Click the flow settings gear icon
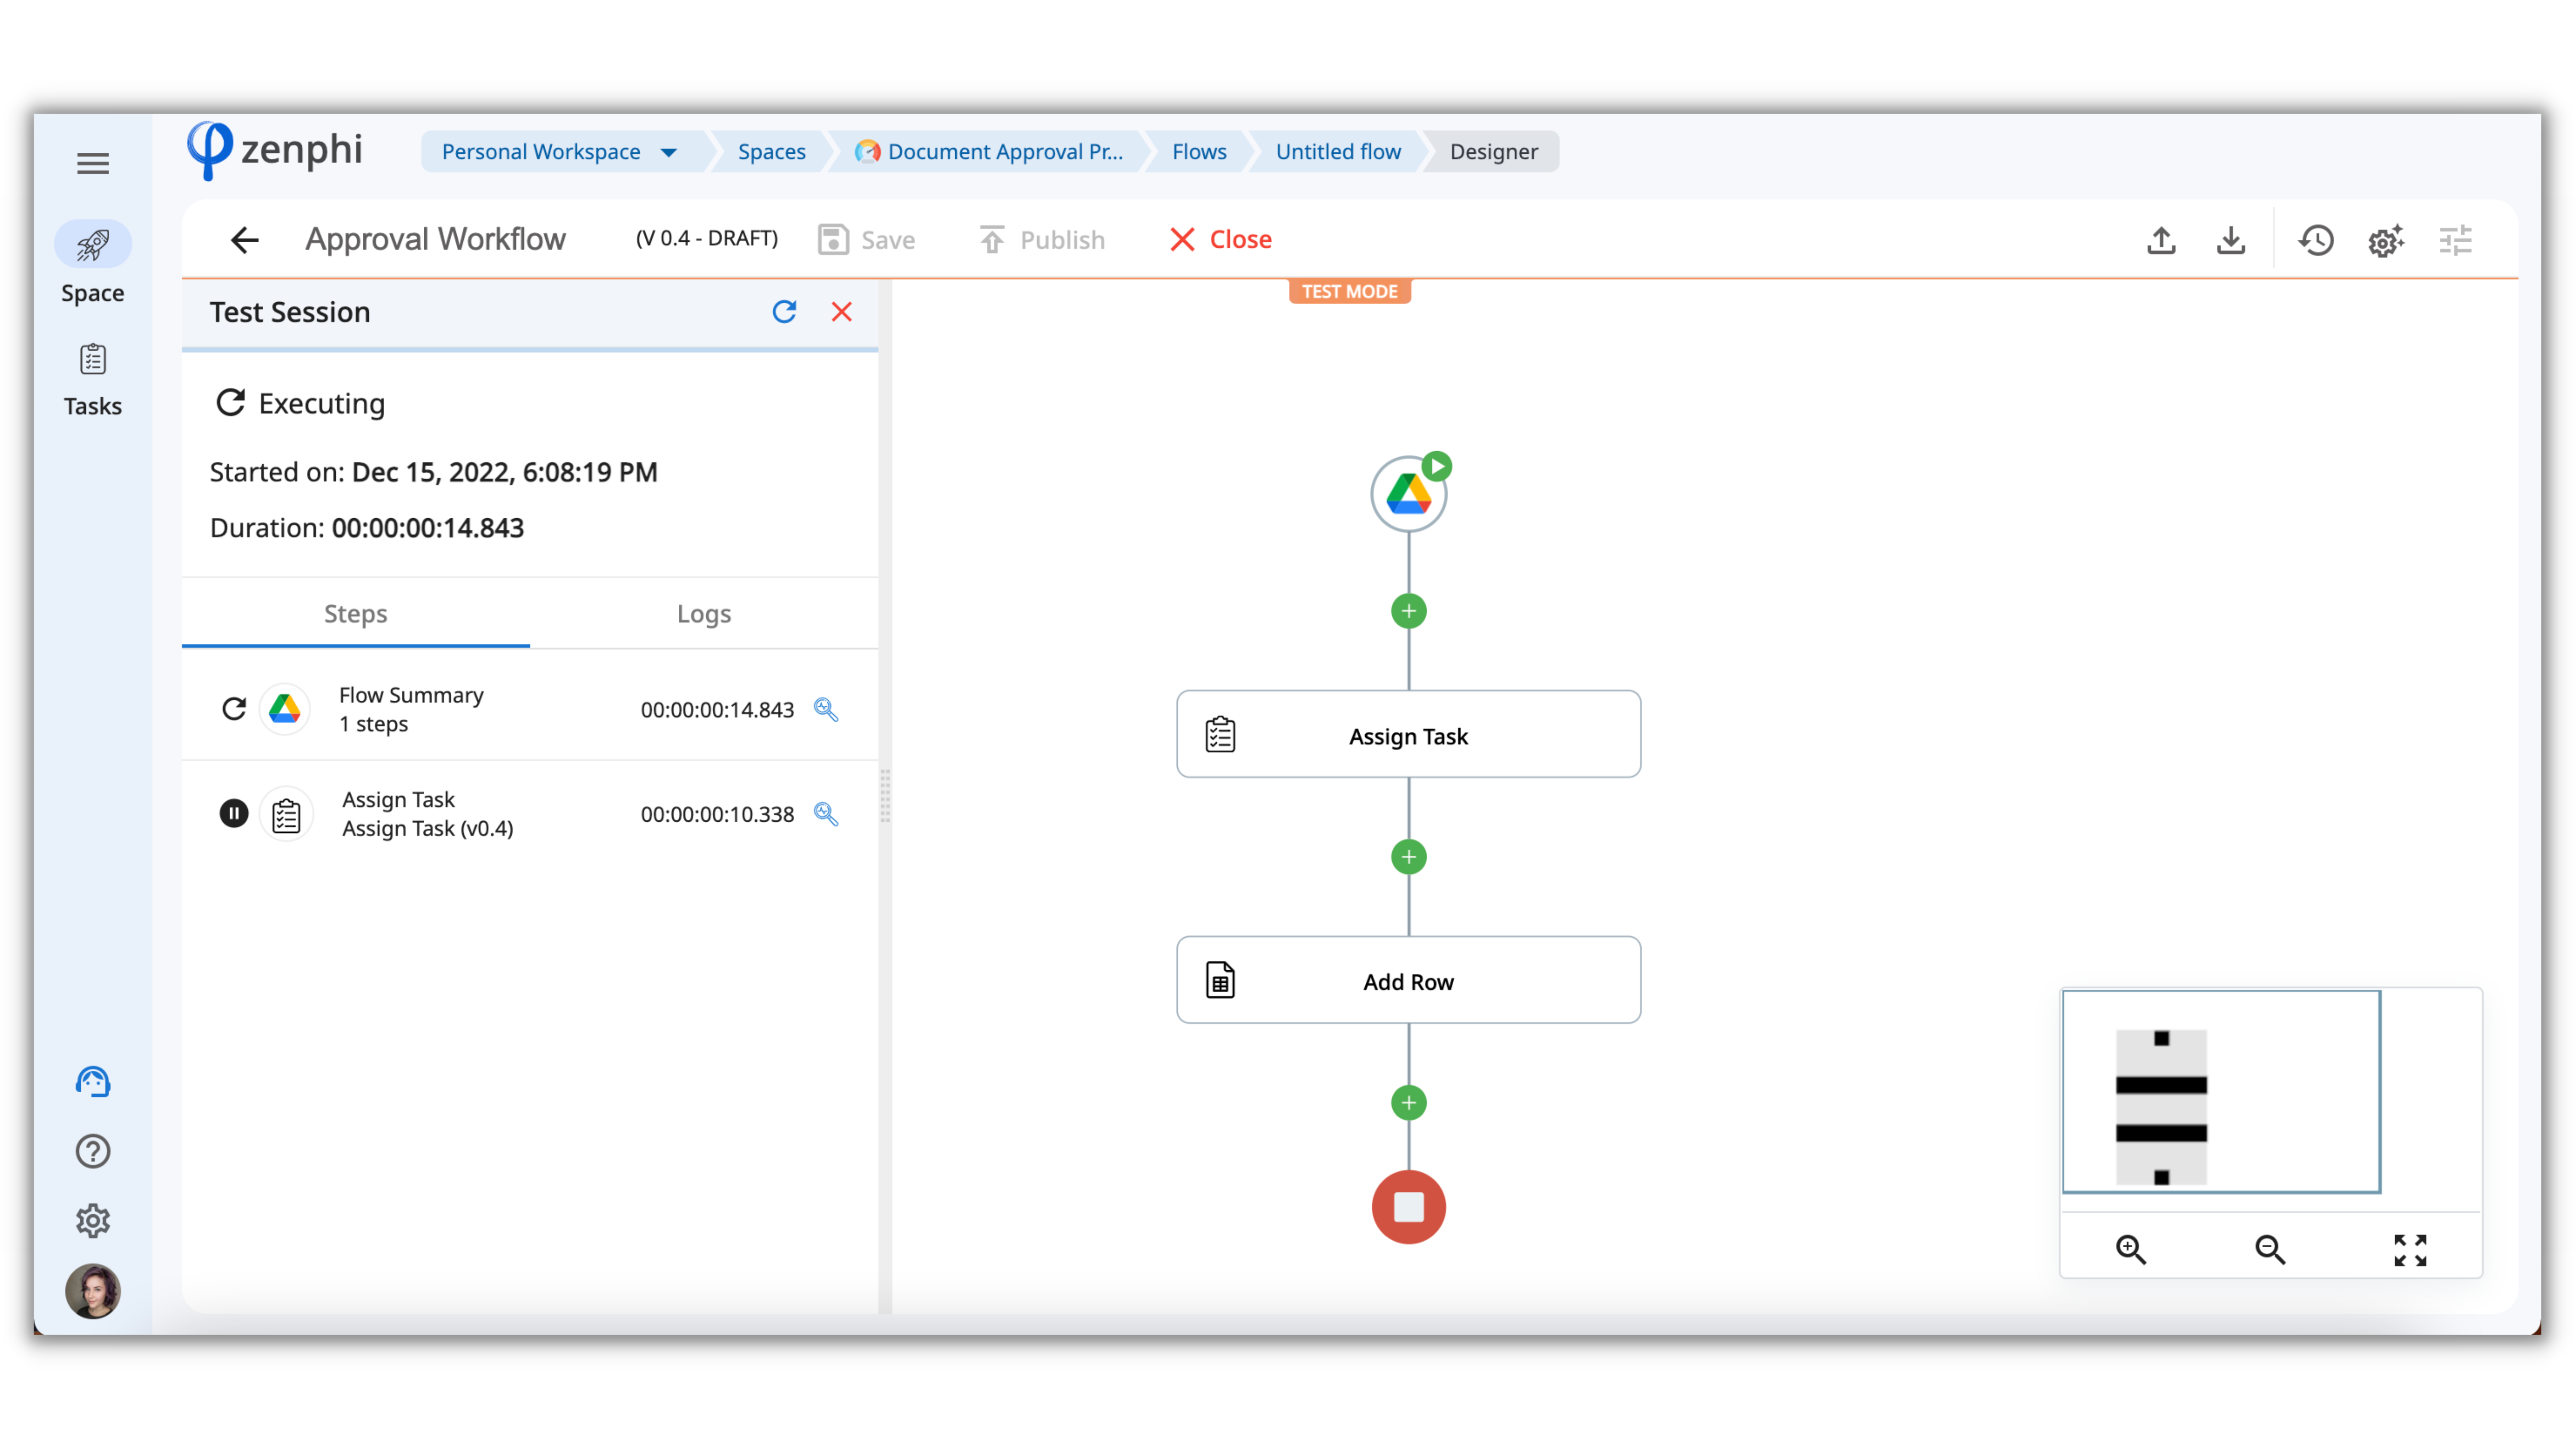This screenshot has width=2576, height=1449. [x=2386, y=240]
